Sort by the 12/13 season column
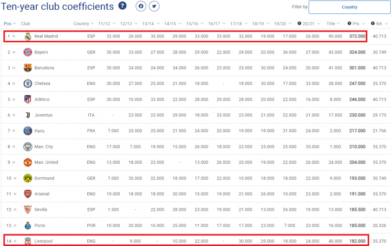The width and height of the screenshot is (391, 246). coord(129,23)
